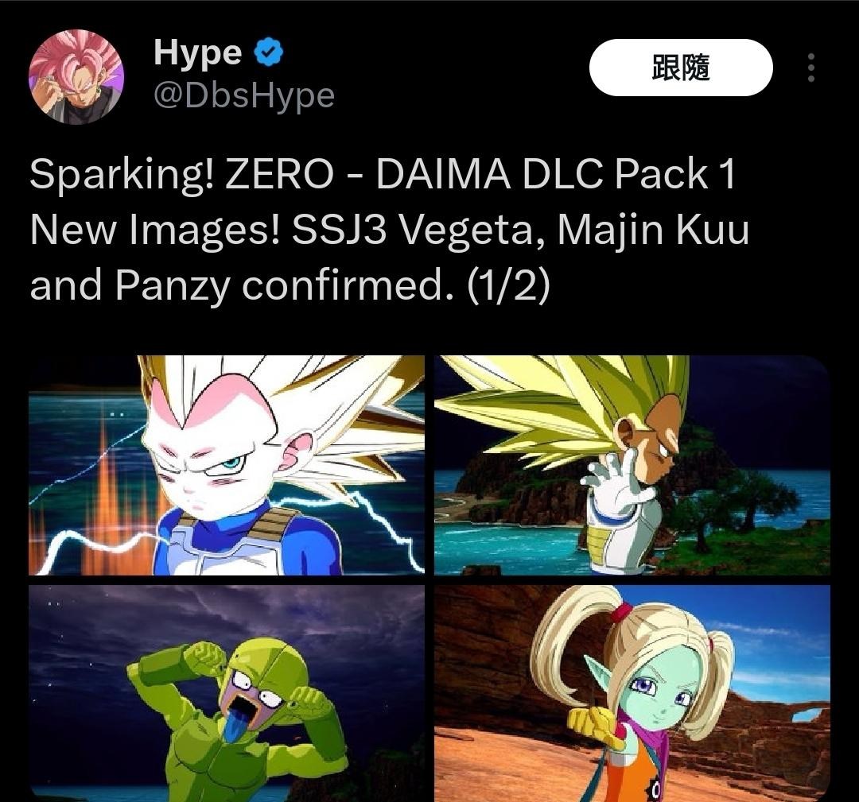Open the green Majin Kuu image
Image resolution: width=859 pixels, height=802 pixels.
226,693
